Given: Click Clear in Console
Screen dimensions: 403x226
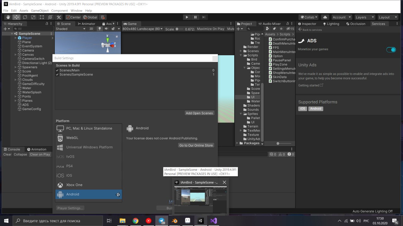Looking at the screenshot, I should tap(7, 154).
